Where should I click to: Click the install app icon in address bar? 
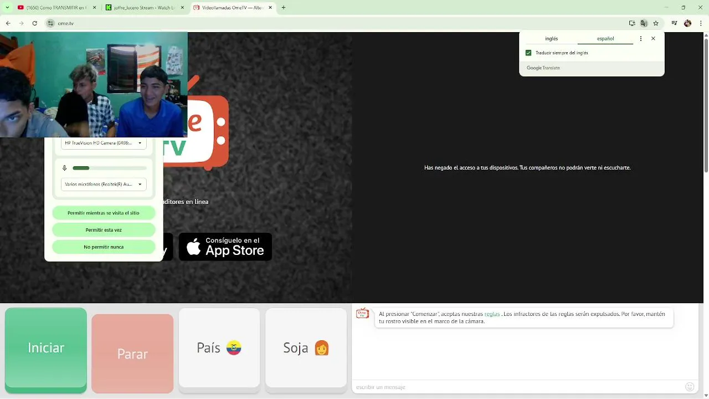coord(632,23)
